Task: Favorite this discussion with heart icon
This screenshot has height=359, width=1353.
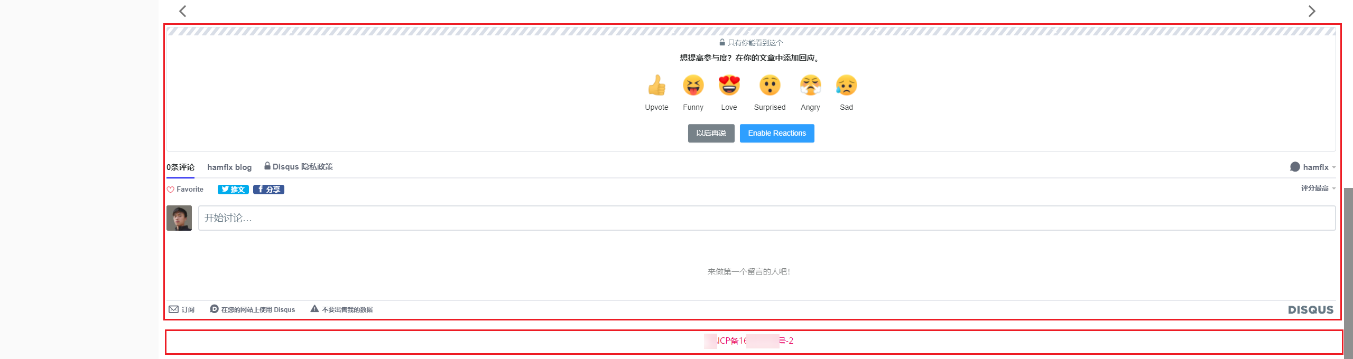Action: point(185,190)
